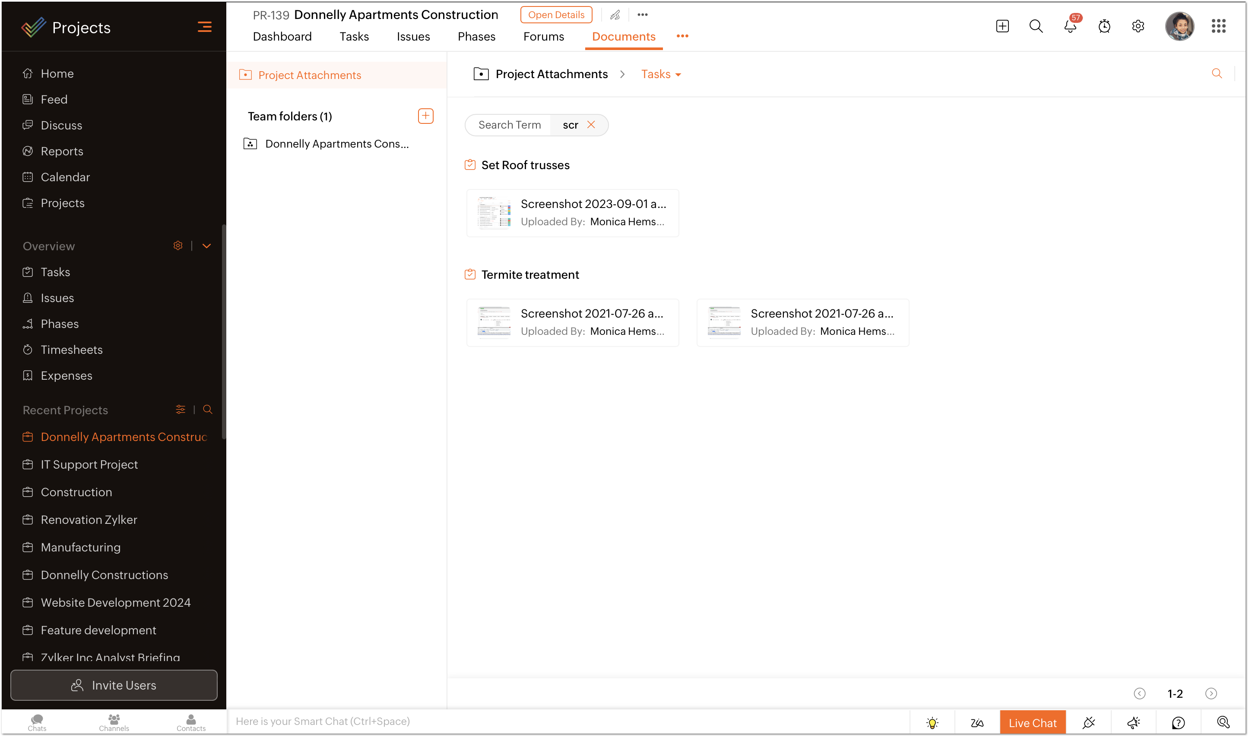Click the timer clock icon
This screenshot has width=1249, height=737.
(x=1104, y=26)
